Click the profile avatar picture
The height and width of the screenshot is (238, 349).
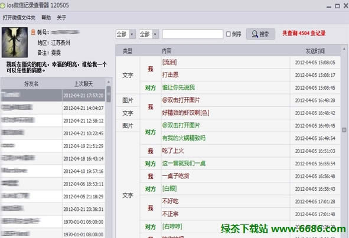[15, 43]
